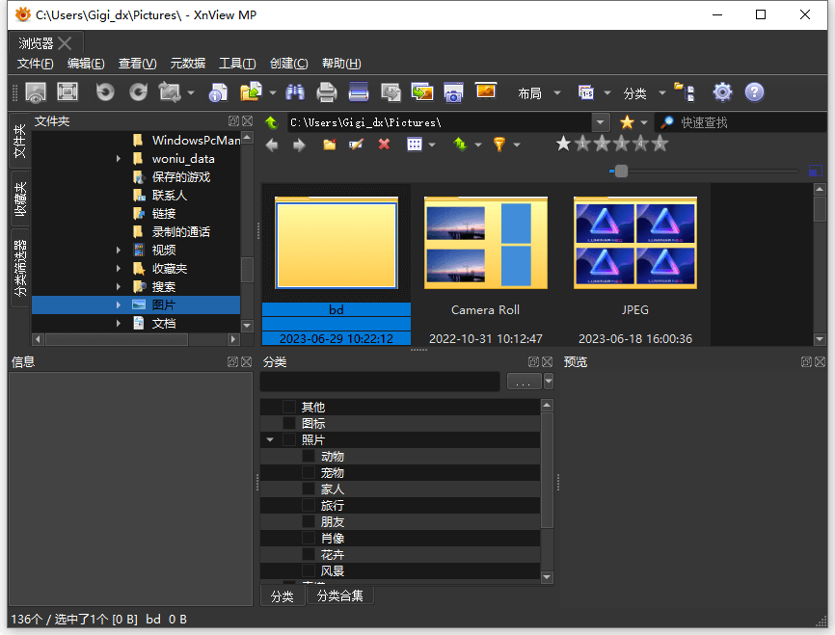The height and width of the screenshot is (635, 835).
Task: Expand the 视频 folder node
Action: 119,251
